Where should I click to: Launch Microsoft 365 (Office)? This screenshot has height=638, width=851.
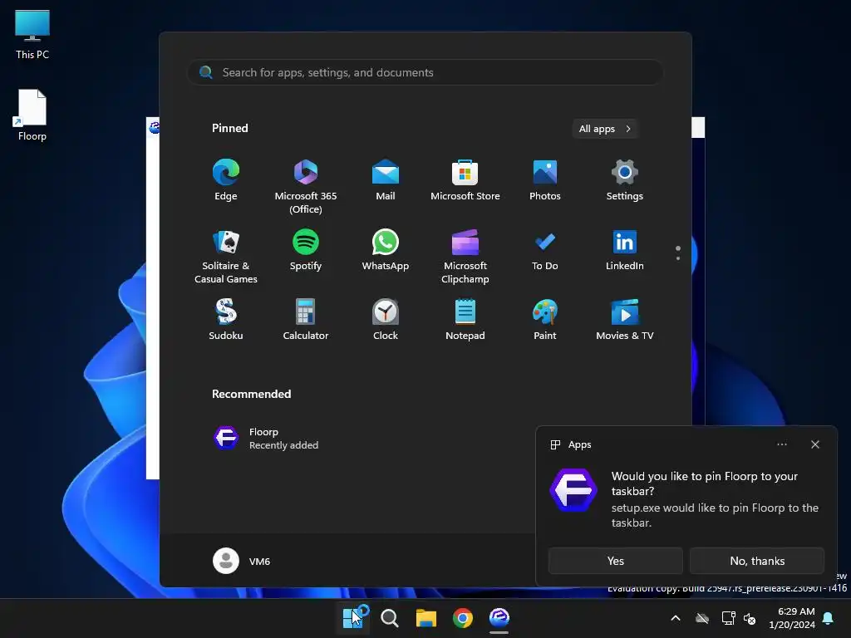(x=306, y=187)
